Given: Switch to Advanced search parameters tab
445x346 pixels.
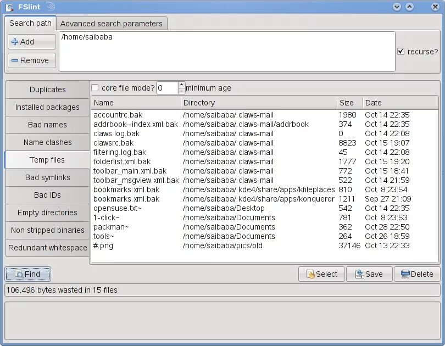Looking at the screenshot, I should click(x=112, y=24).
